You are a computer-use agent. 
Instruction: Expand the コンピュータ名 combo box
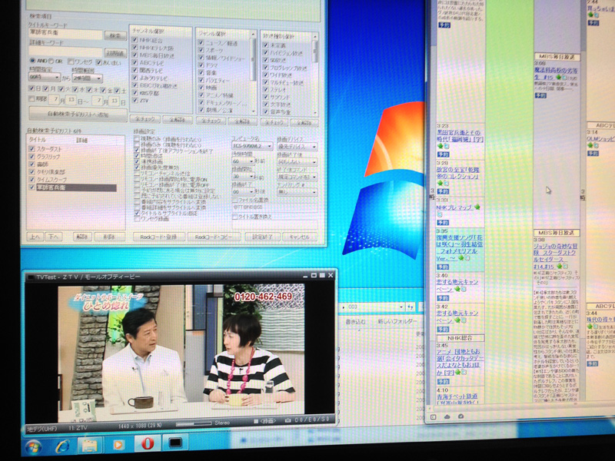point(252,146)
